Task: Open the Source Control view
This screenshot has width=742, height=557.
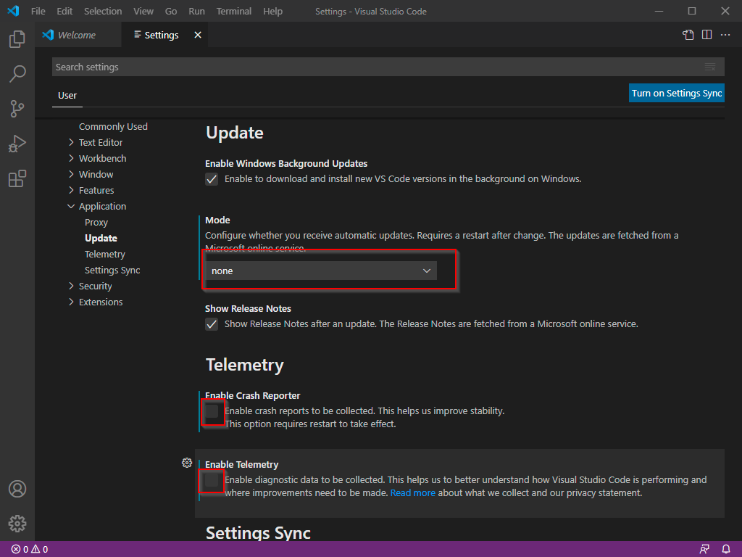Action: [17, 109]
